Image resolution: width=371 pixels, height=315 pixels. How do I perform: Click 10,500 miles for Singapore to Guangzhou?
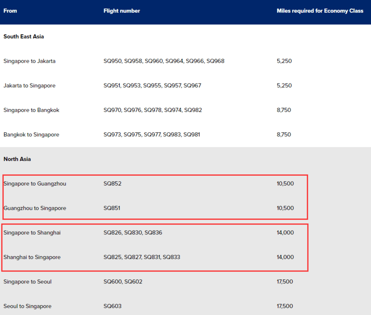point(285,184)
